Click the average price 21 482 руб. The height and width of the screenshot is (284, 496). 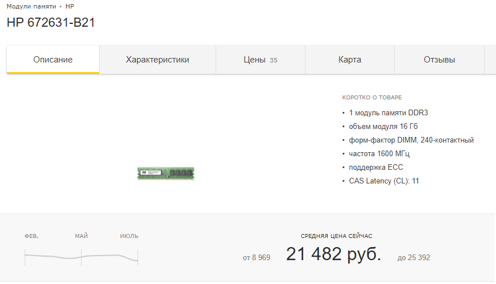(333, 254)
